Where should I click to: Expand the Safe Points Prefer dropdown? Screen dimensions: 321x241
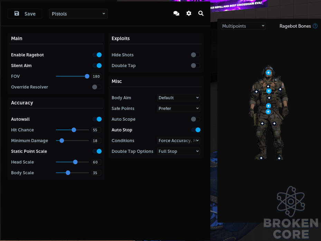click(179, 109)
